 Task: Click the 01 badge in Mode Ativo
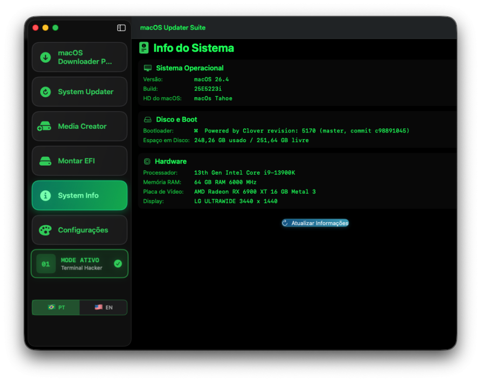pos(46,264)
